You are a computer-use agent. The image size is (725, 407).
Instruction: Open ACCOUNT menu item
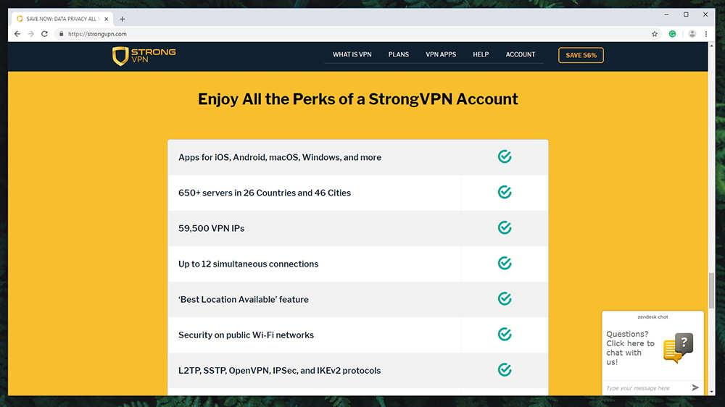[520, 54]
